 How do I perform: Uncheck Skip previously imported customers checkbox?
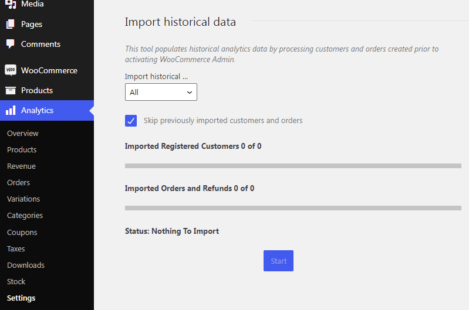click(131, 121)
